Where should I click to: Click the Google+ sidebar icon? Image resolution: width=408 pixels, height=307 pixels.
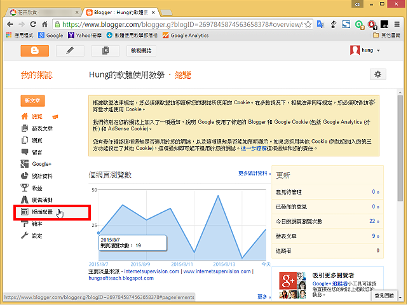click(x=24, y=164)
